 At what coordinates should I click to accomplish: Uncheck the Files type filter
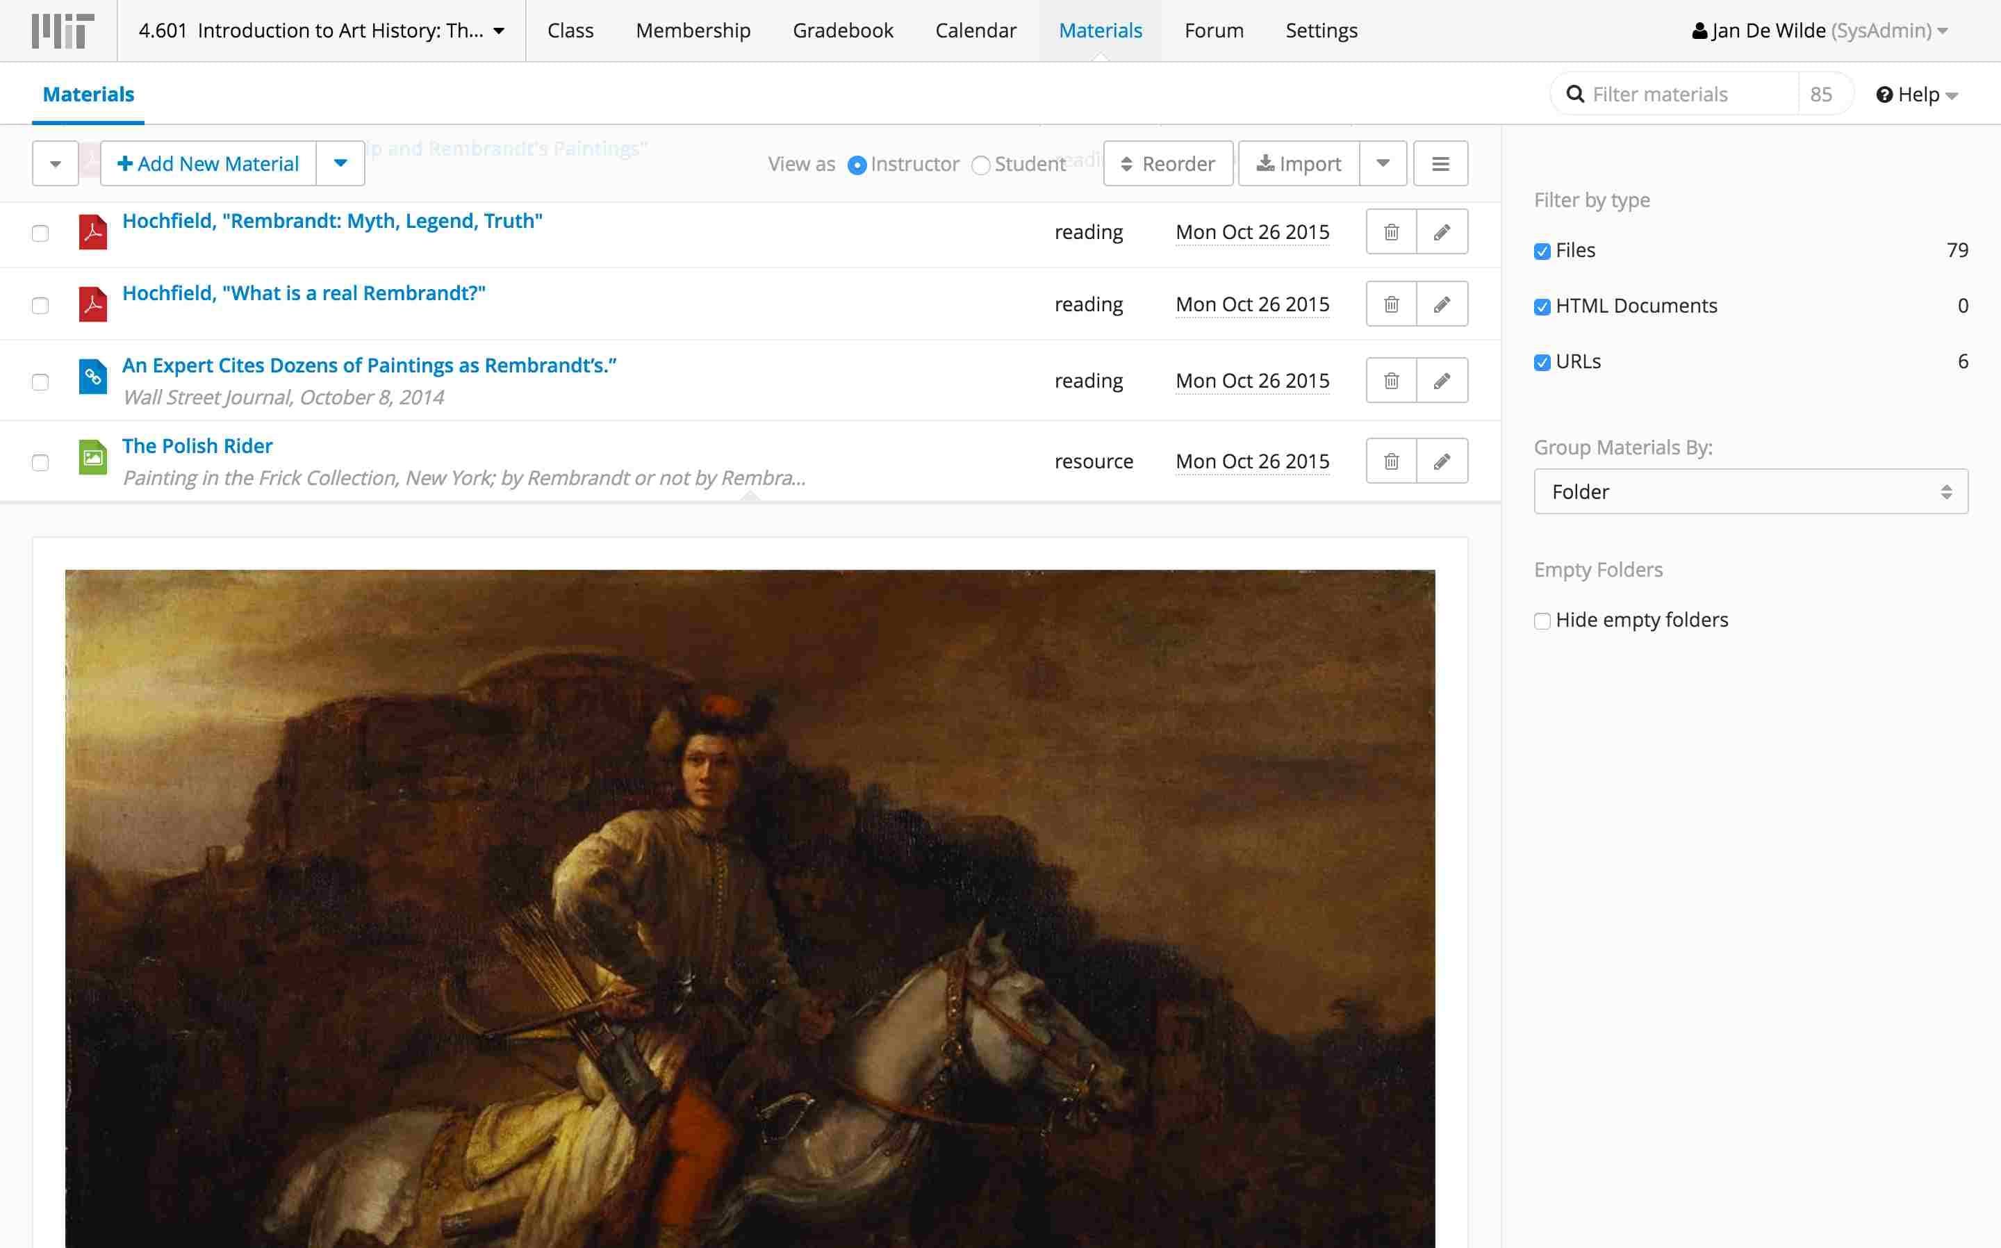(1541, 252)
